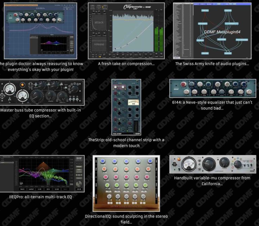Open the master buss tube compressor image

(42, 92)
